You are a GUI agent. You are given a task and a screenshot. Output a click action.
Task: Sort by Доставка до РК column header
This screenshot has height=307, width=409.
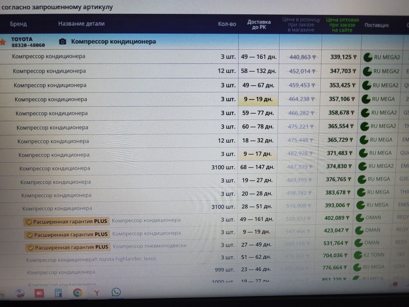pyautogui.click(x=259, y=25)
